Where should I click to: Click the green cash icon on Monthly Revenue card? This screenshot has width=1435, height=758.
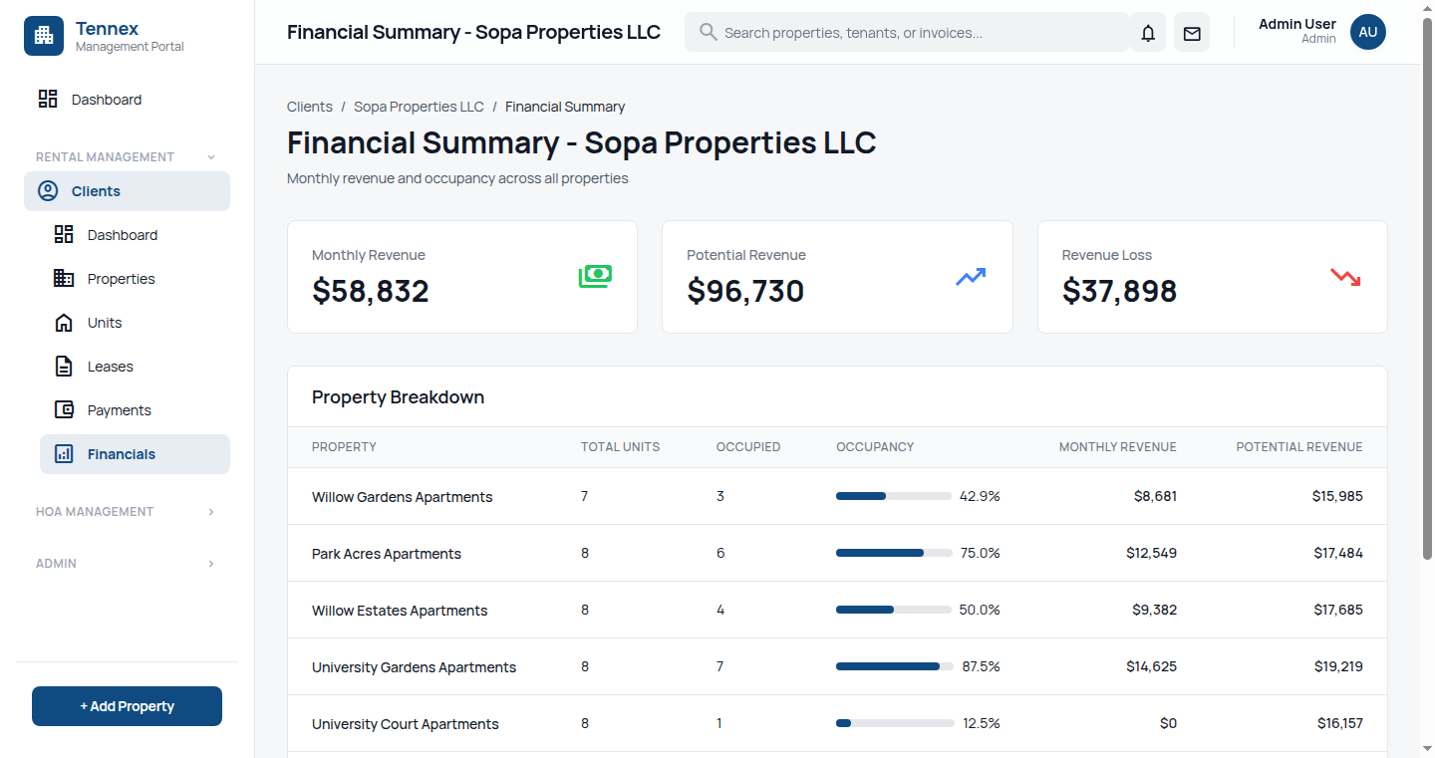coord(595,276)
